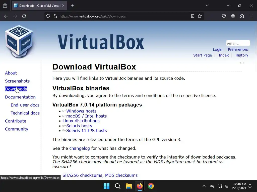The width and height of the screenshot is (257, 192).
Task: Open the Login link
Action: click(x=218, y=49)
